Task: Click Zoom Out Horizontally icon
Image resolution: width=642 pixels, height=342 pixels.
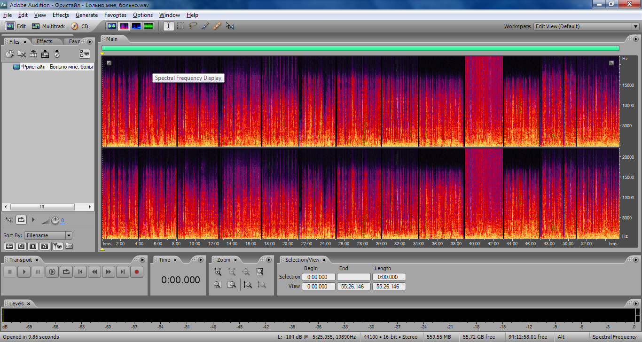Action: coord(232,272)
